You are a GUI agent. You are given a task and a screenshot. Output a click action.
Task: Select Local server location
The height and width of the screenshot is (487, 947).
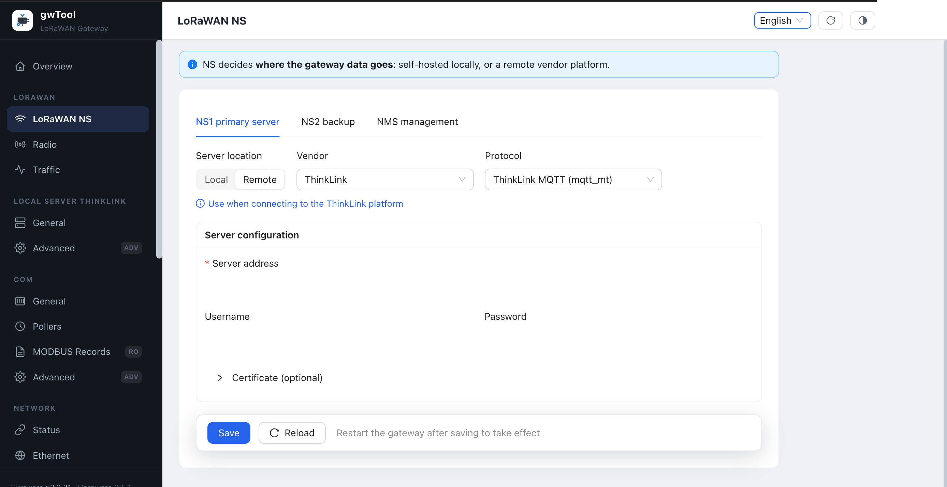(x=216, y=179)
